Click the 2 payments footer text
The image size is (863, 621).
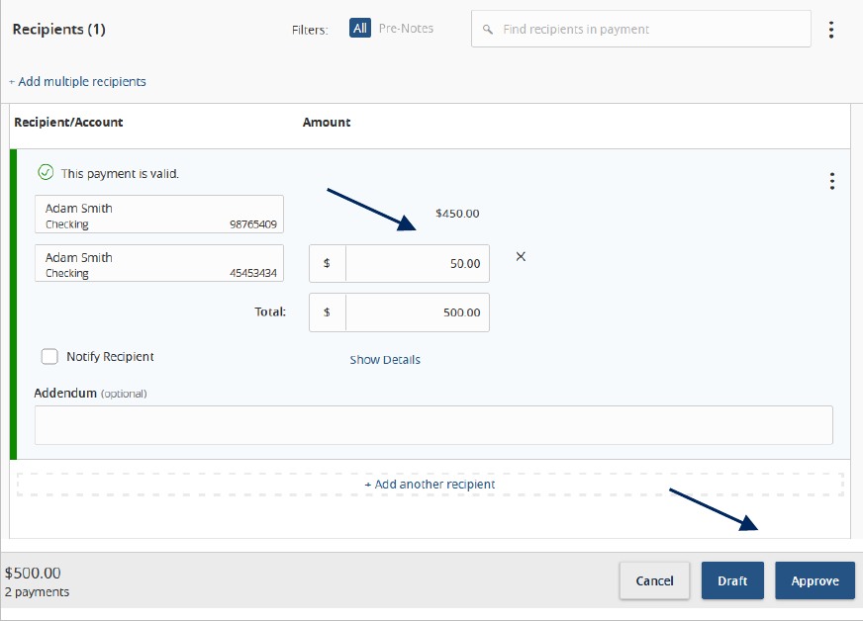coord(37,592)
